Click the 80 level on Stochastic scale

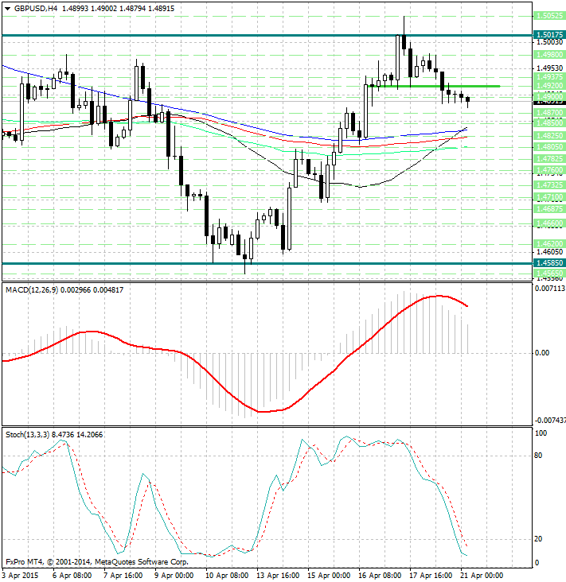click(539, 456)
